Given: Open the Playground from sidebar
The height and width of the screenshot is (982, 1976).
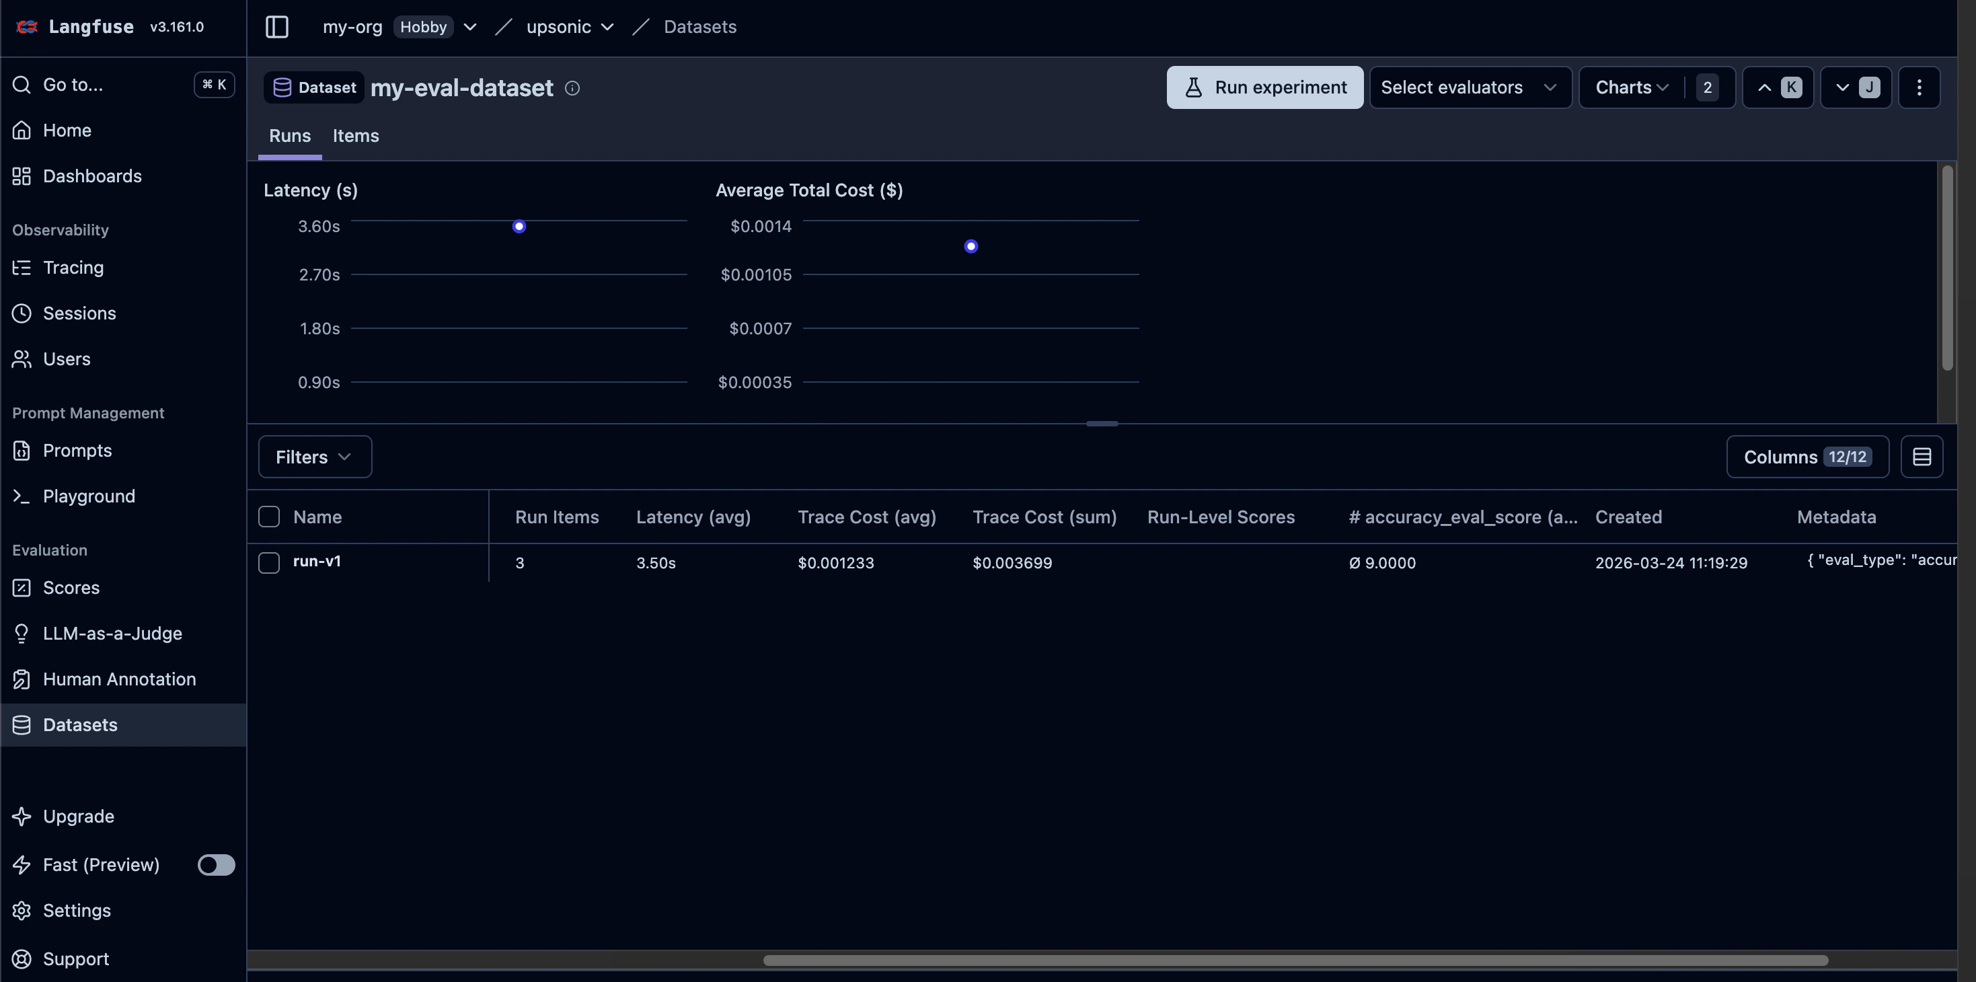Looking at the screenshot, I should (x=87, y=496).
